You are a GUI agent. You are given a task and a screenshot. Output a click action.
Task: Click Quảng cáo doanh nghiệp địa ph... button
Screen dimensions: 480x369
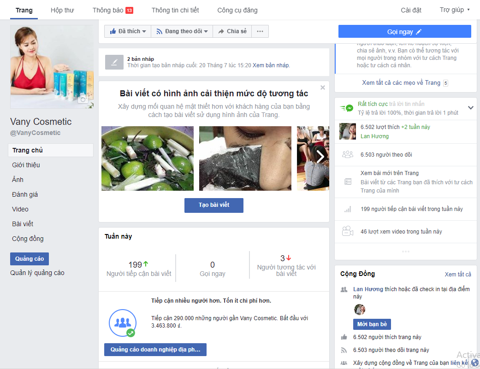(155, 350)
